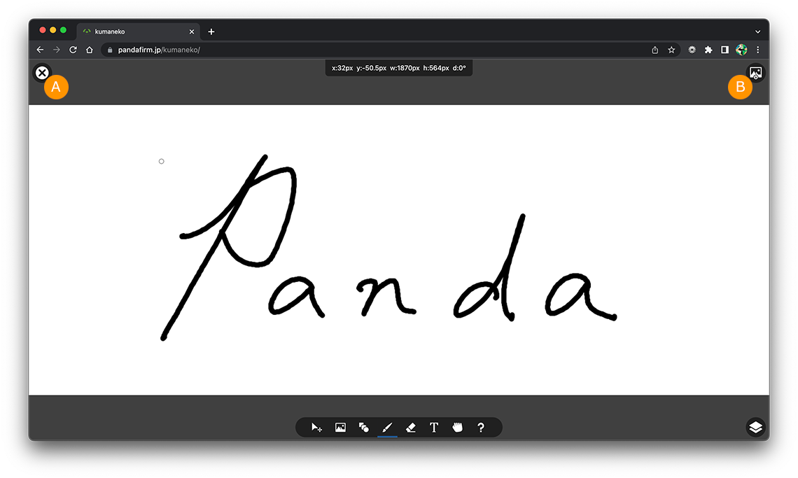The width and height of the screenshot is (798, 478).
Task: Pick the hand pan tool
Action: [458, 428]
